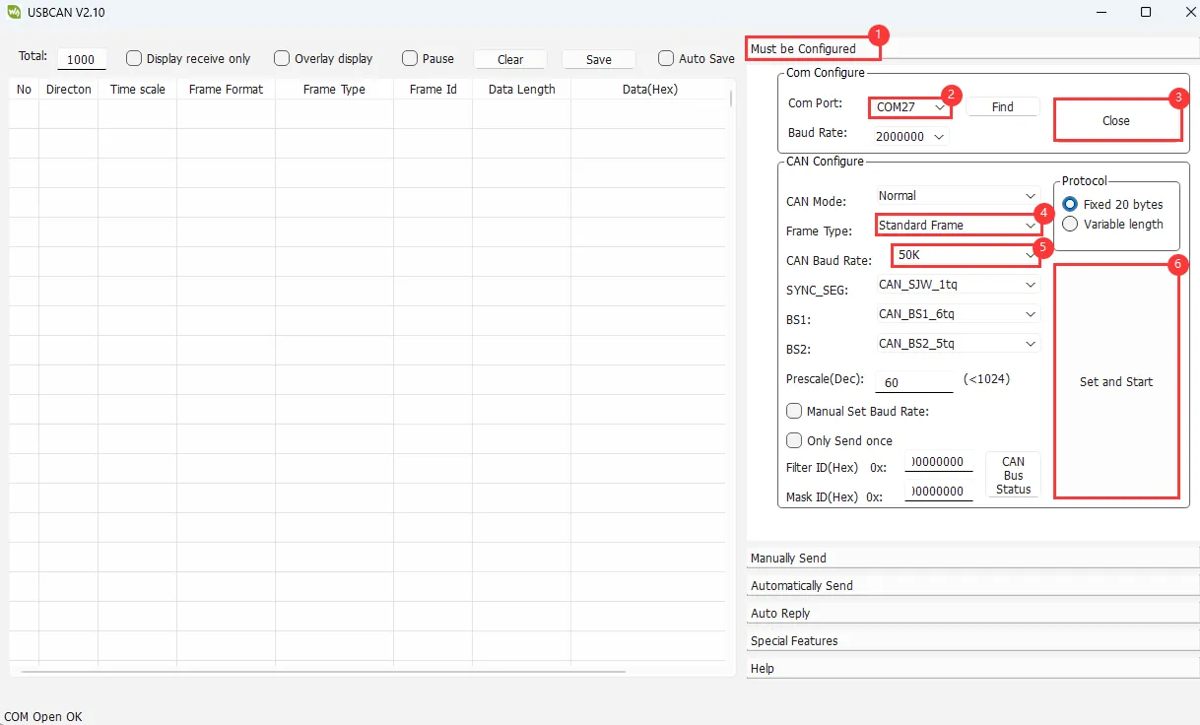Image resolution: width=1200 pixels, height=725 pixels.
Task: Click inside the Prescale value field
Action: (x=912, y=381)
